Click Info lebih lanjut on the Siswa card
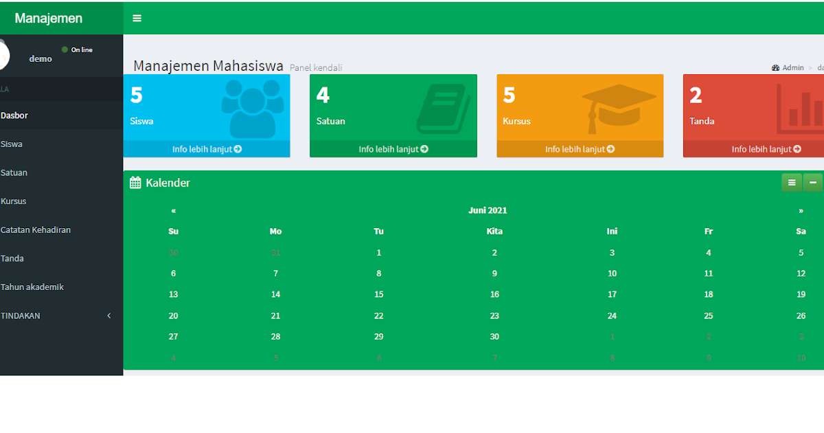The height and width of the screenshot is (433, 824). click(x=206, y=148)
